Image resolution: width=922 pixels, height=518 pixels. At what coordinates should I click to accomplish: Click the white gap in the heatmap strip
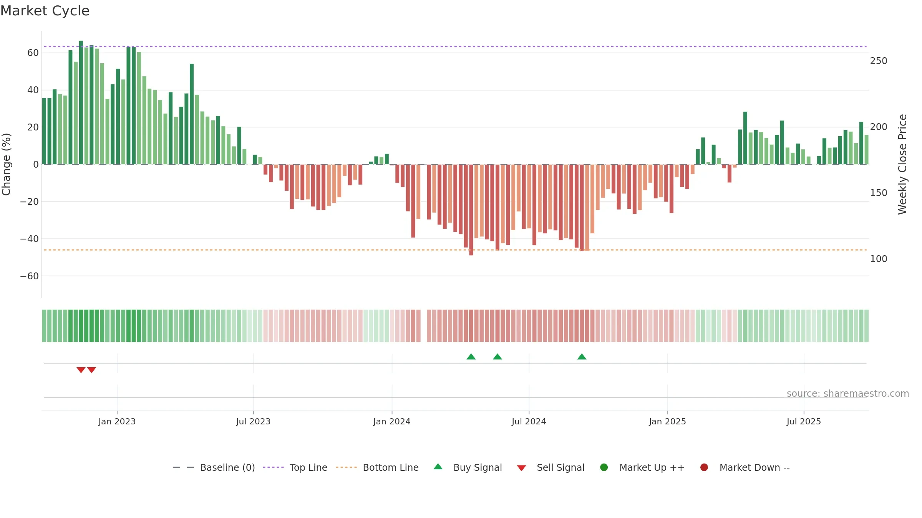[x=424, y=326]
